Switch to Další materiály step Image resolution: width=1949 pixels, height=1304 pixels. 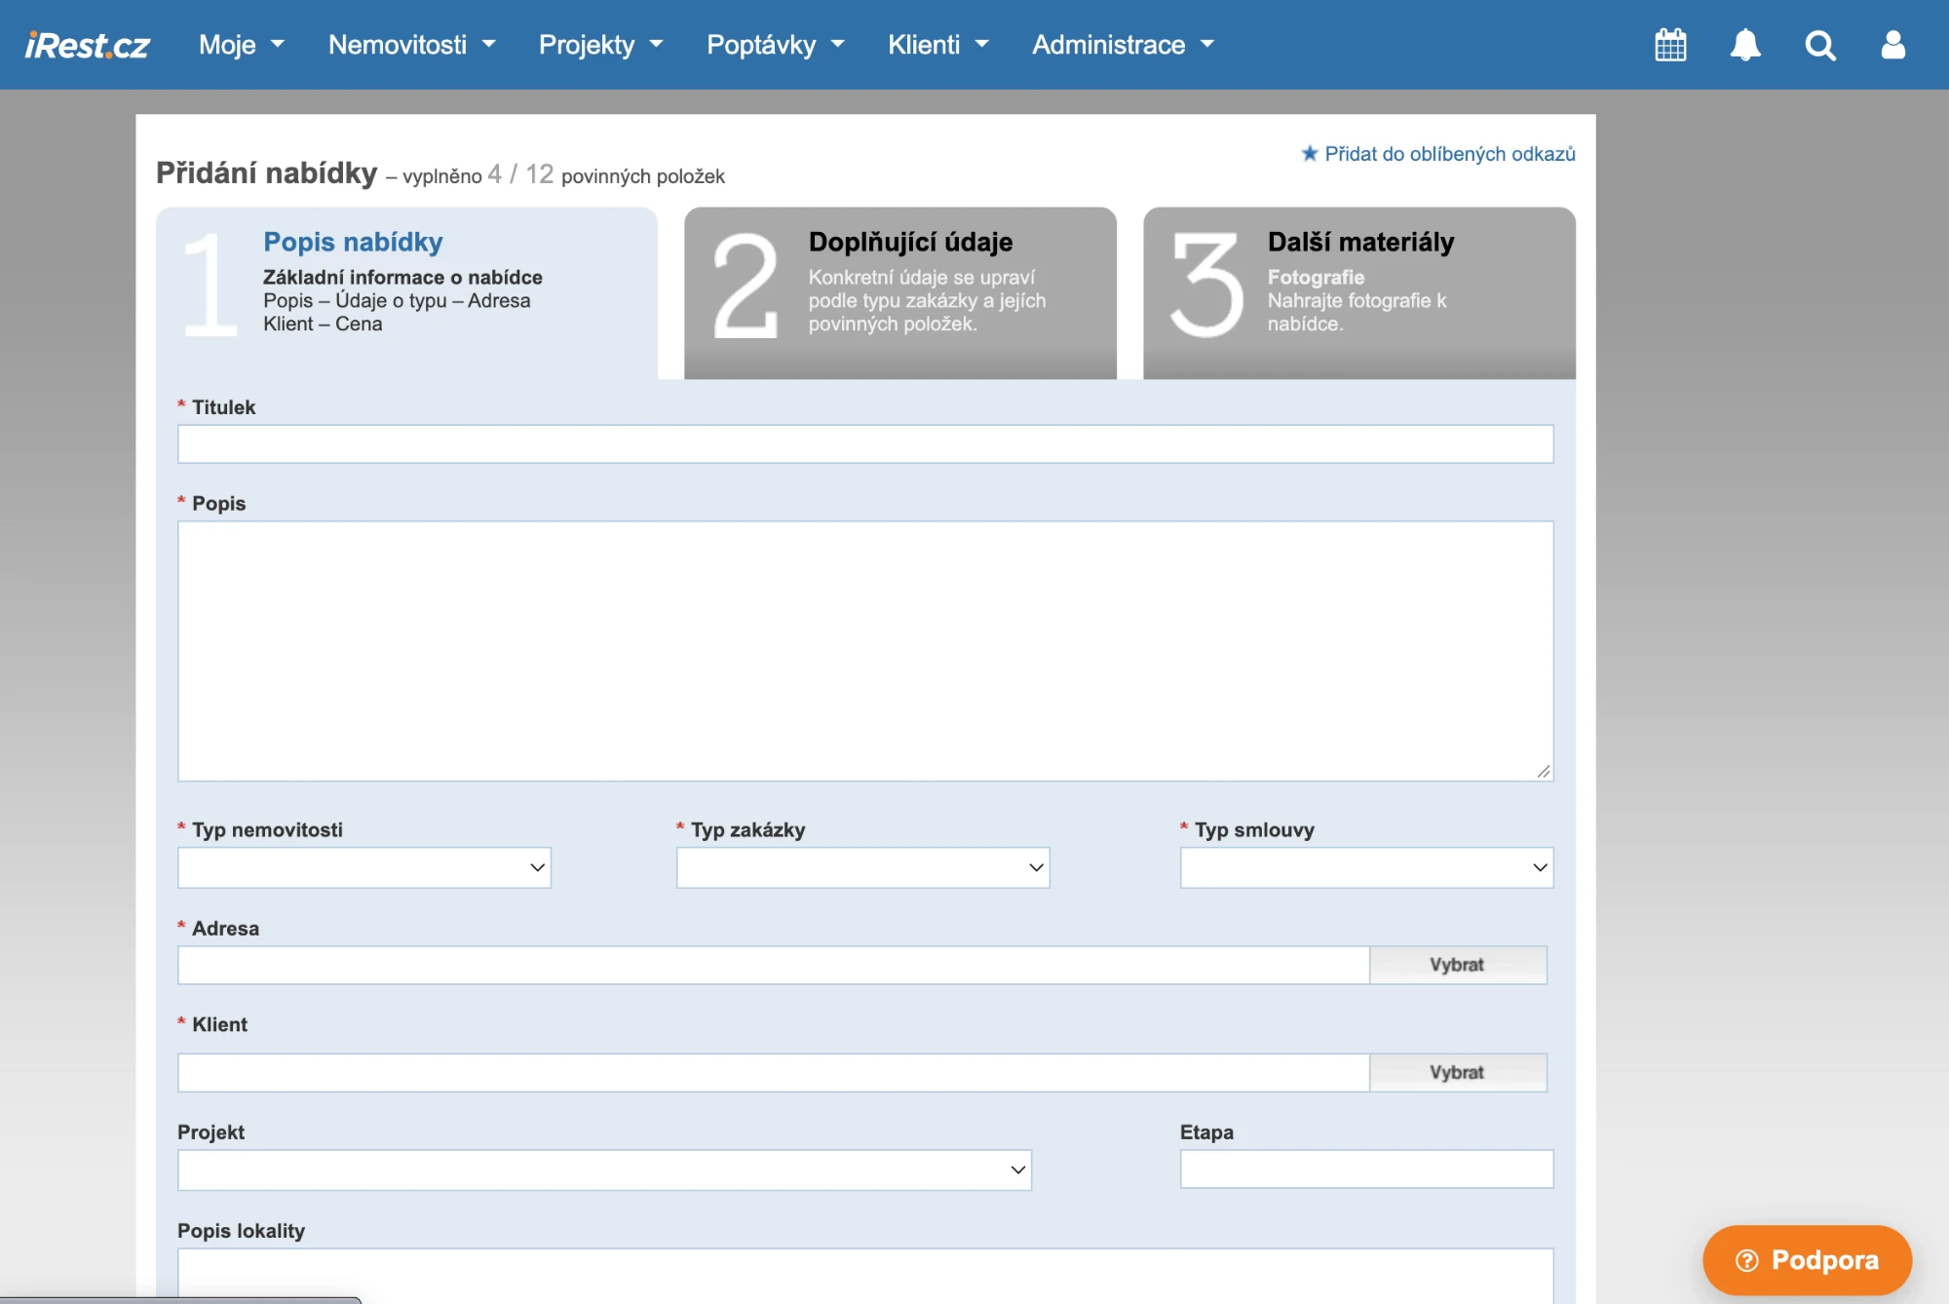tap(1359, 292)
